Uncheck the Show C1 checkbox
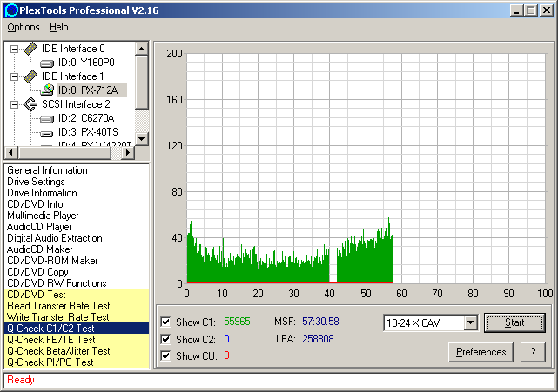Screen dimensions: 558x392 (x=165, y=322)
